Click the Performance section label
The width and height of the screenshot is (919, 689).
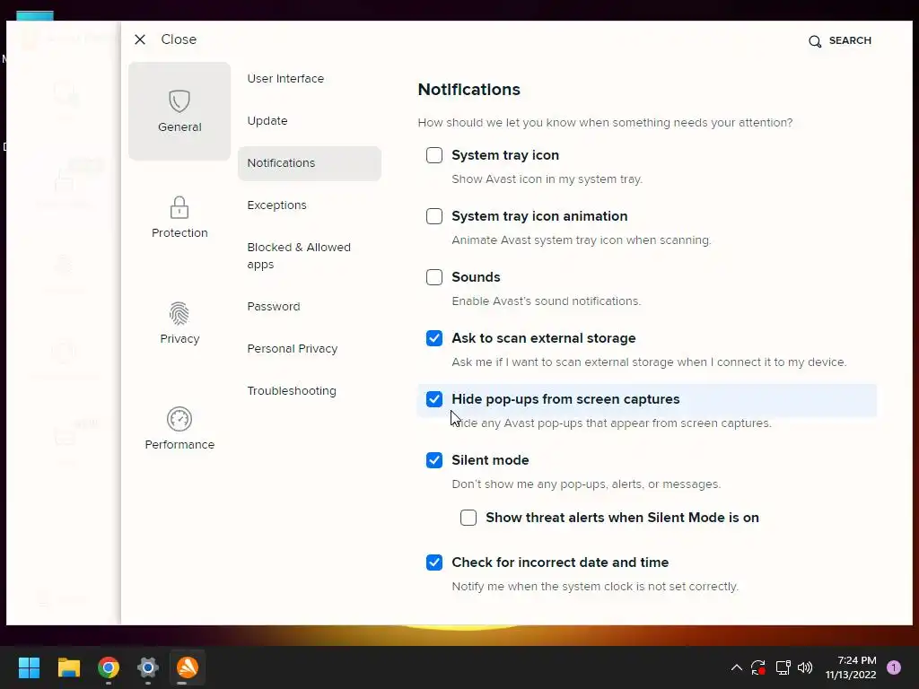[179, 445]
